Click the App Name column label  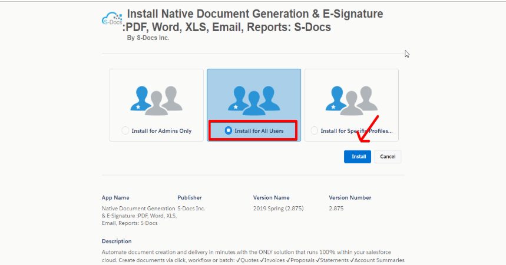pos(115,197)
